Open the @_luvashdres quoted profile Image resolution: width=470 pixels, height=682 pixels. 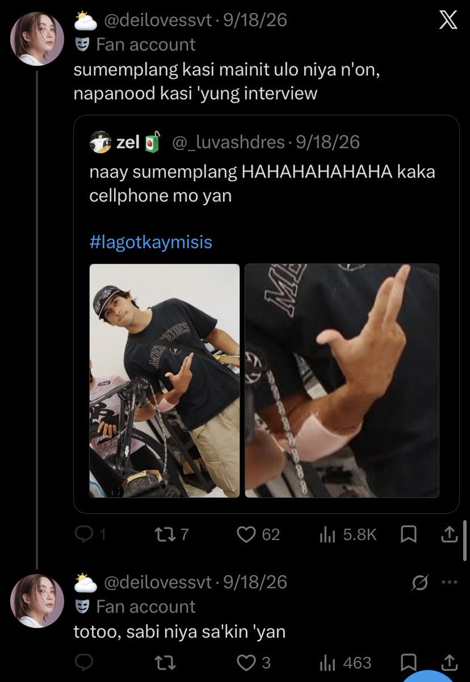pos(228,142)
